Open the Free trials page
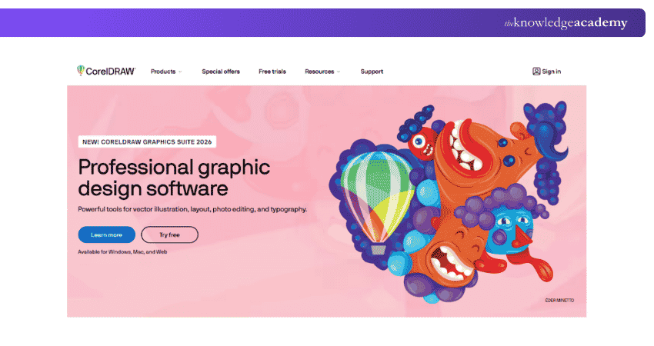654x346 pixels. click(272, 72)
